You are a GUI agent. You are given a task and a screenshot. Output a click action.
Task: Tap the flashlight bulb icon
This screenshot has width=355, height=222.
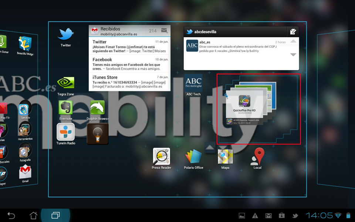click(x=98, y=134)
